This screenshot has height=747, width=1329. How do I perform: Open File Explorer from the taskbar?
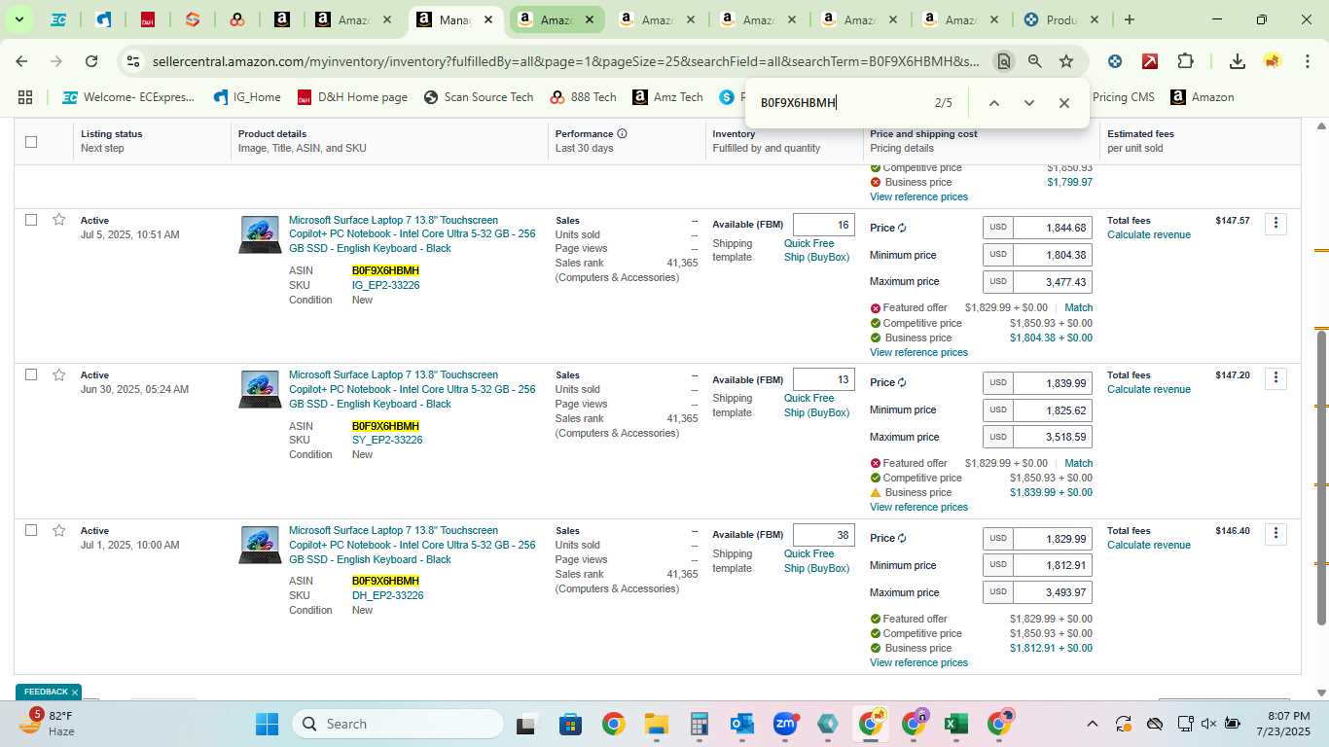(656, 724)
